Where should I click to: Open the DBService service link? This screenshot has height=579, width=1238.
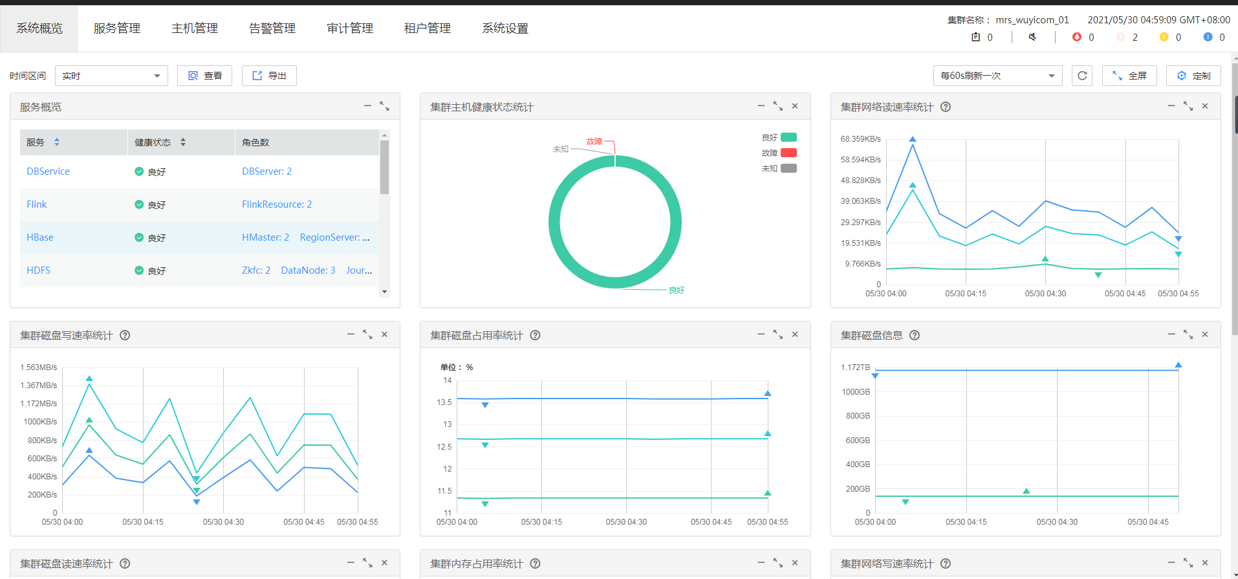[48, 171]
